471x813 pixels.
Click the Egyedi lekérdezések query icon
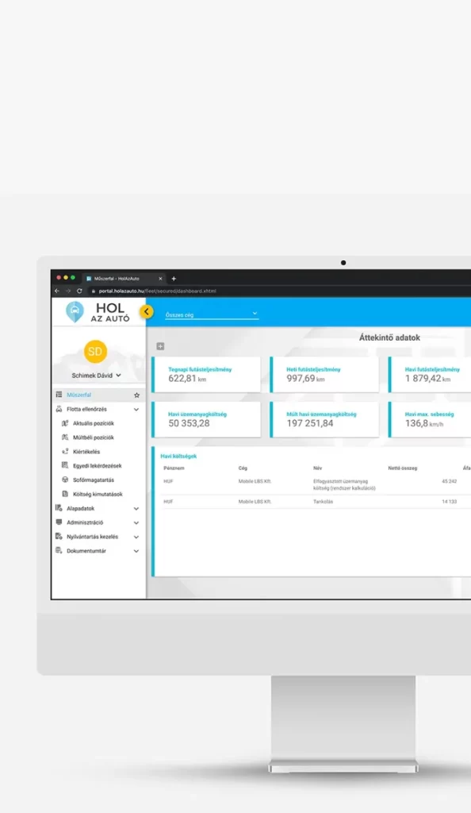pyautogui.click(x=65, y=465)
